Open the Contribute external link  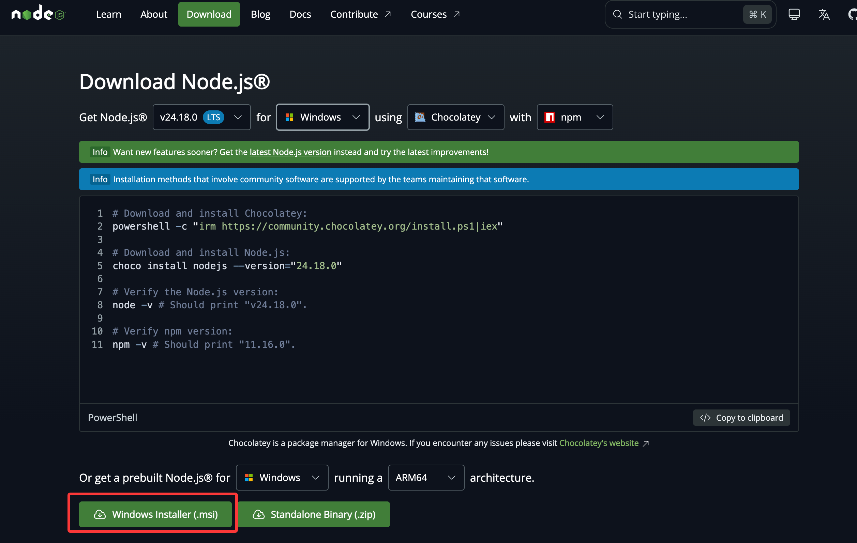pos(361,14)
